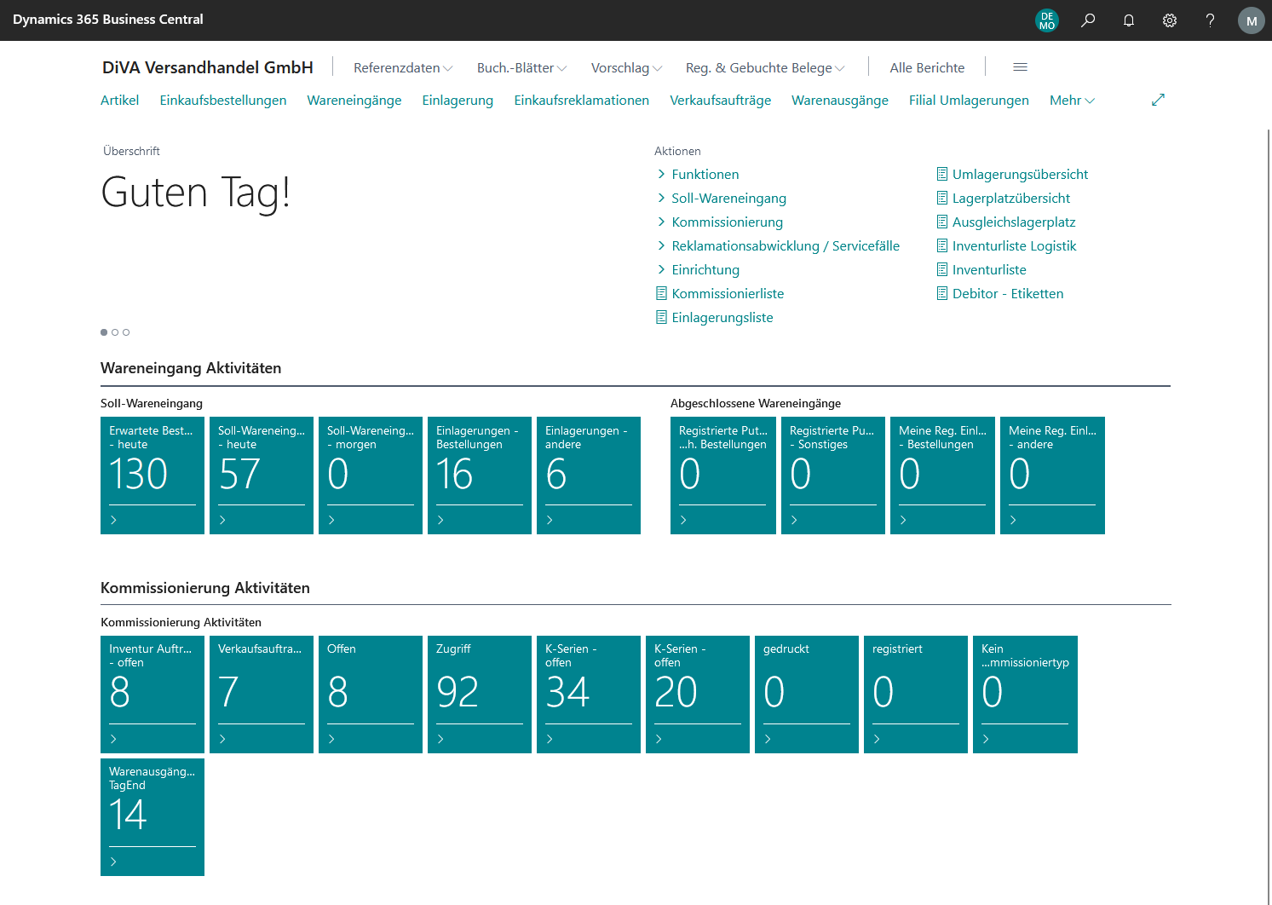Screen dimensions: 1272x905
Task: Expand the Einrichtung action group
Action: pyautogui.click(x=698, y=269)
